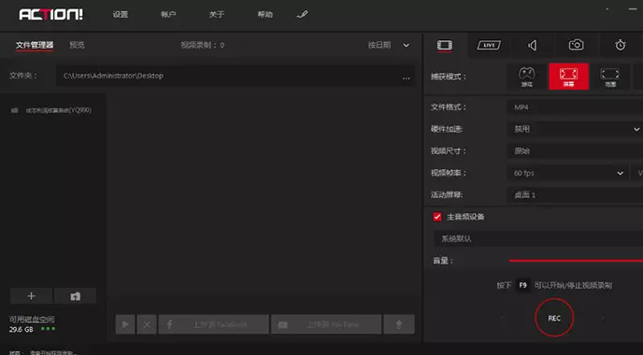Viewport: 643px width, 355px height.
Task: Open the 视频尺寸 video size dropdown
Action: point(575,151)
